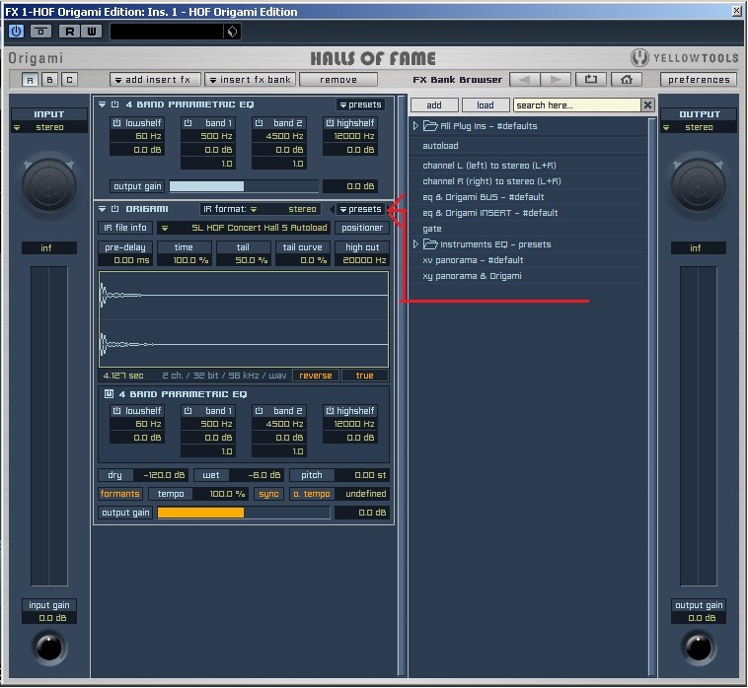Clear the search field with X
This screenshot has width=748, height=688.
click(647, 104)
